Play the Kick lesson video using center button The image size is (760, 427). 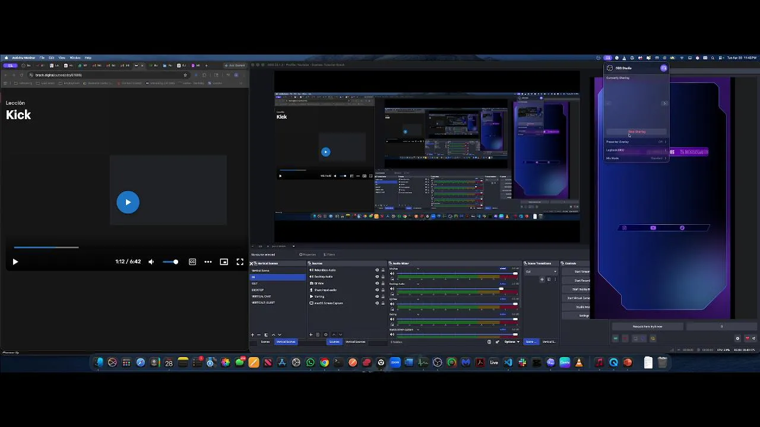pos(128,202)
